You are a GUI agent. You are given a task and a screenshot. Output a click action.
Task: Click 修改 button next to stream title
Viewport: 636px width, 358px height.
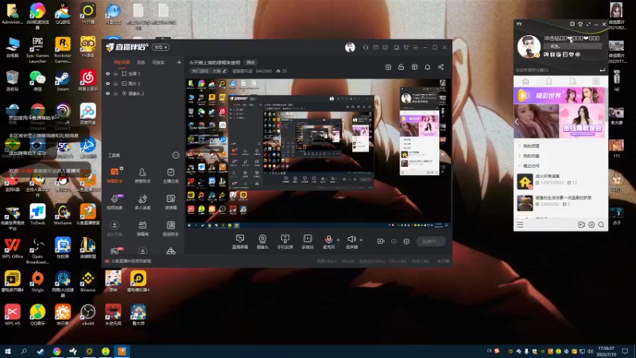pyautogui.click(x=250, y=63)
